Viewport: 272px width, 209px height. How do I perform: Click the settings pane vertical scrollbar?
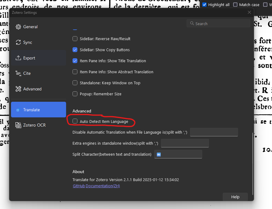point(253,164)
